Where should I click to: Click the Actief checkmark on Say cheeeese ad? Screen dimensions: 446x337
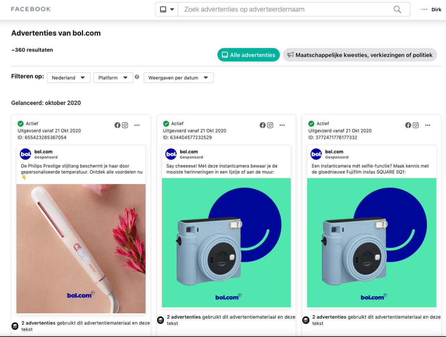coord(166,123)
